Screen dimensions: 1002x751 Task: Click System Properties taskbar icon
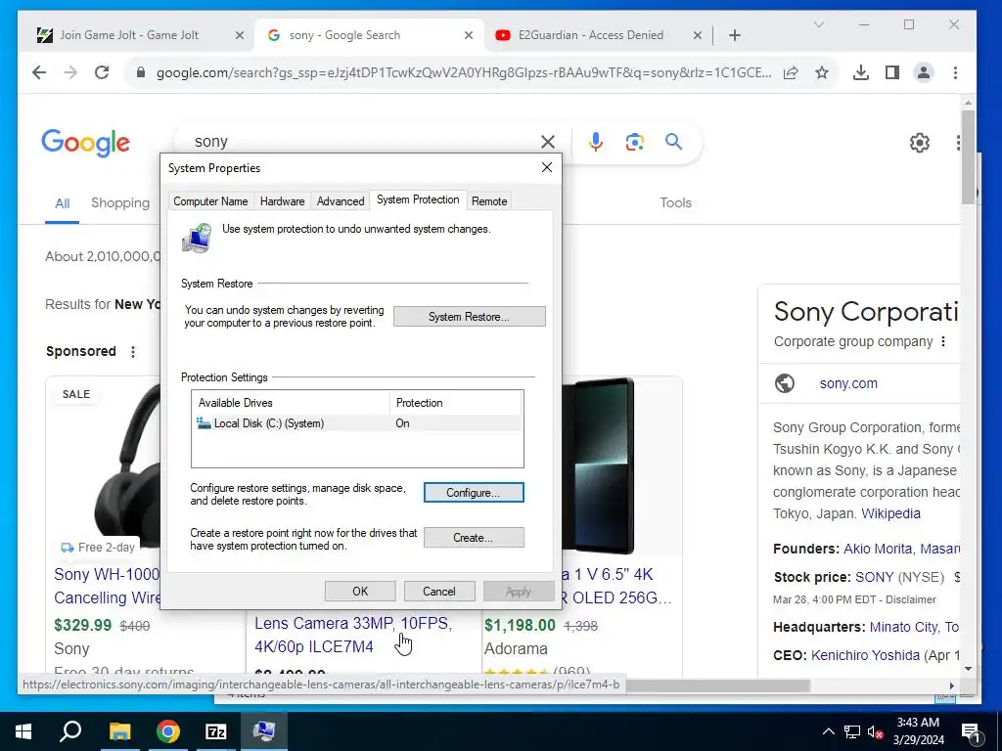(264, 731)
